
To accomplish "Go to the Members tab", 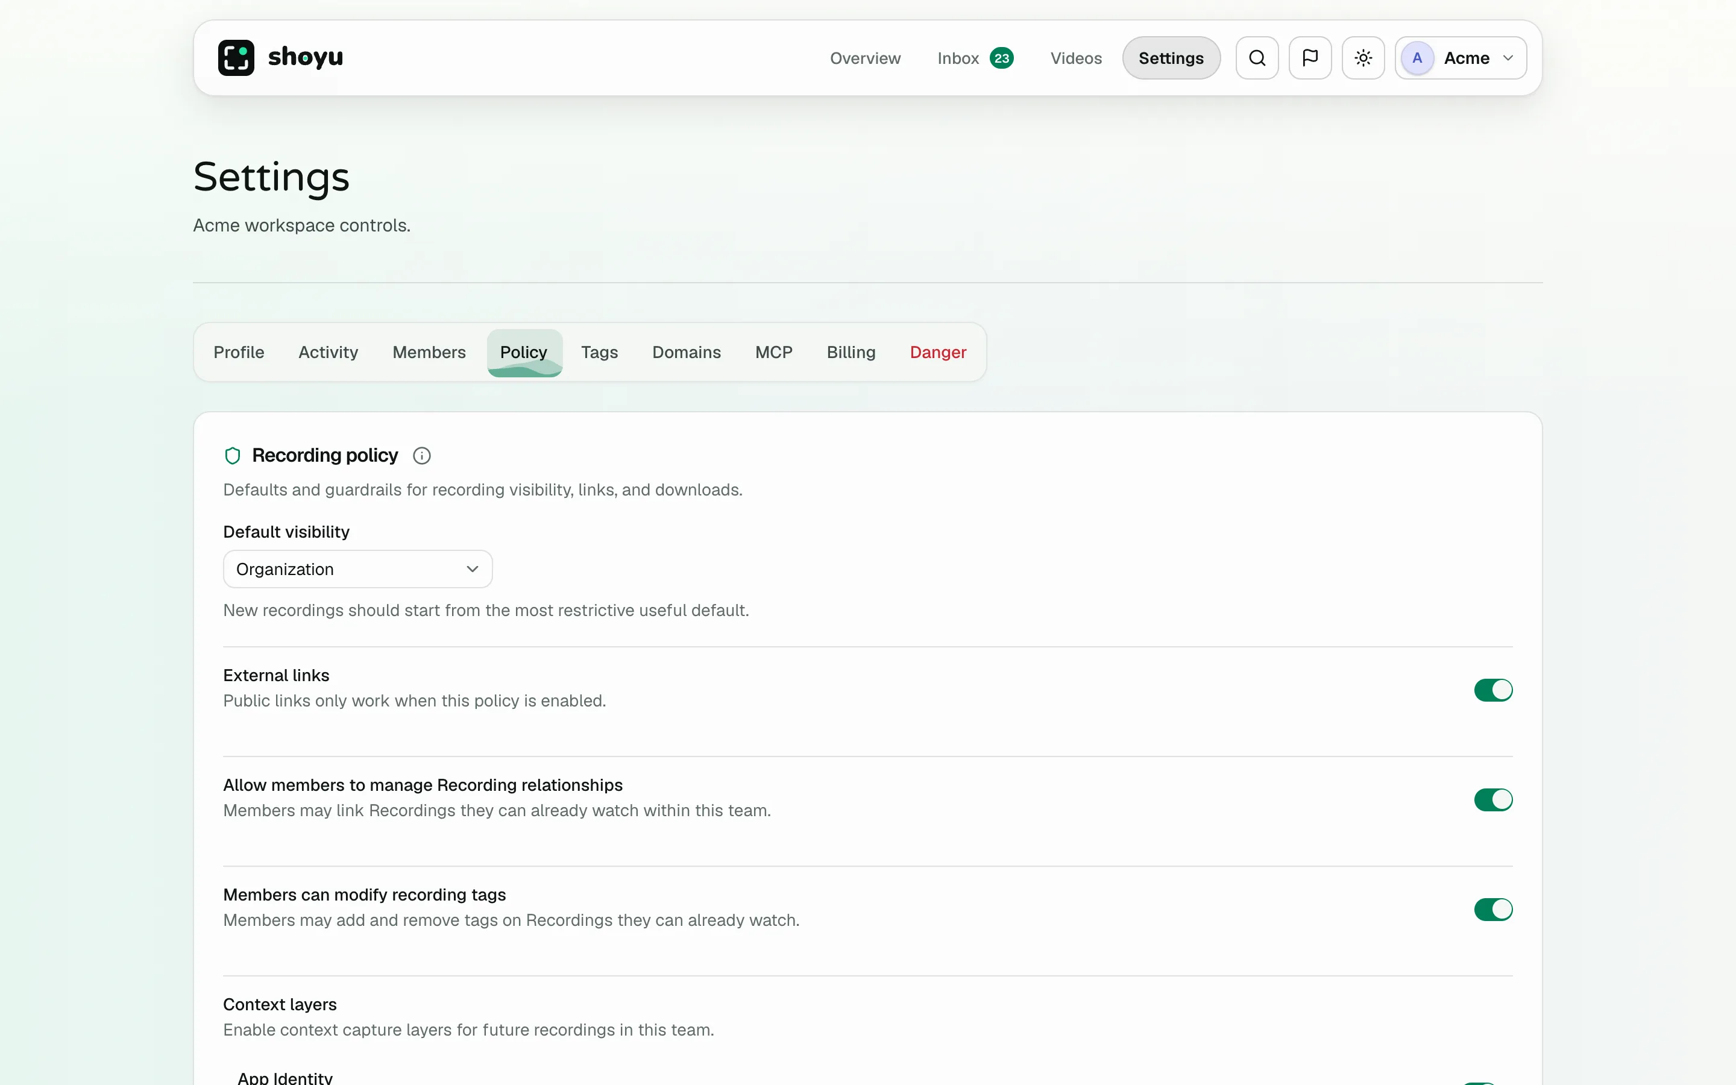I will point(429,353).
